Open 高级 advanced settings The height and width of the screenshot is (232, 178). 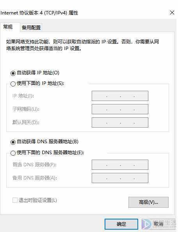(148, 202)
